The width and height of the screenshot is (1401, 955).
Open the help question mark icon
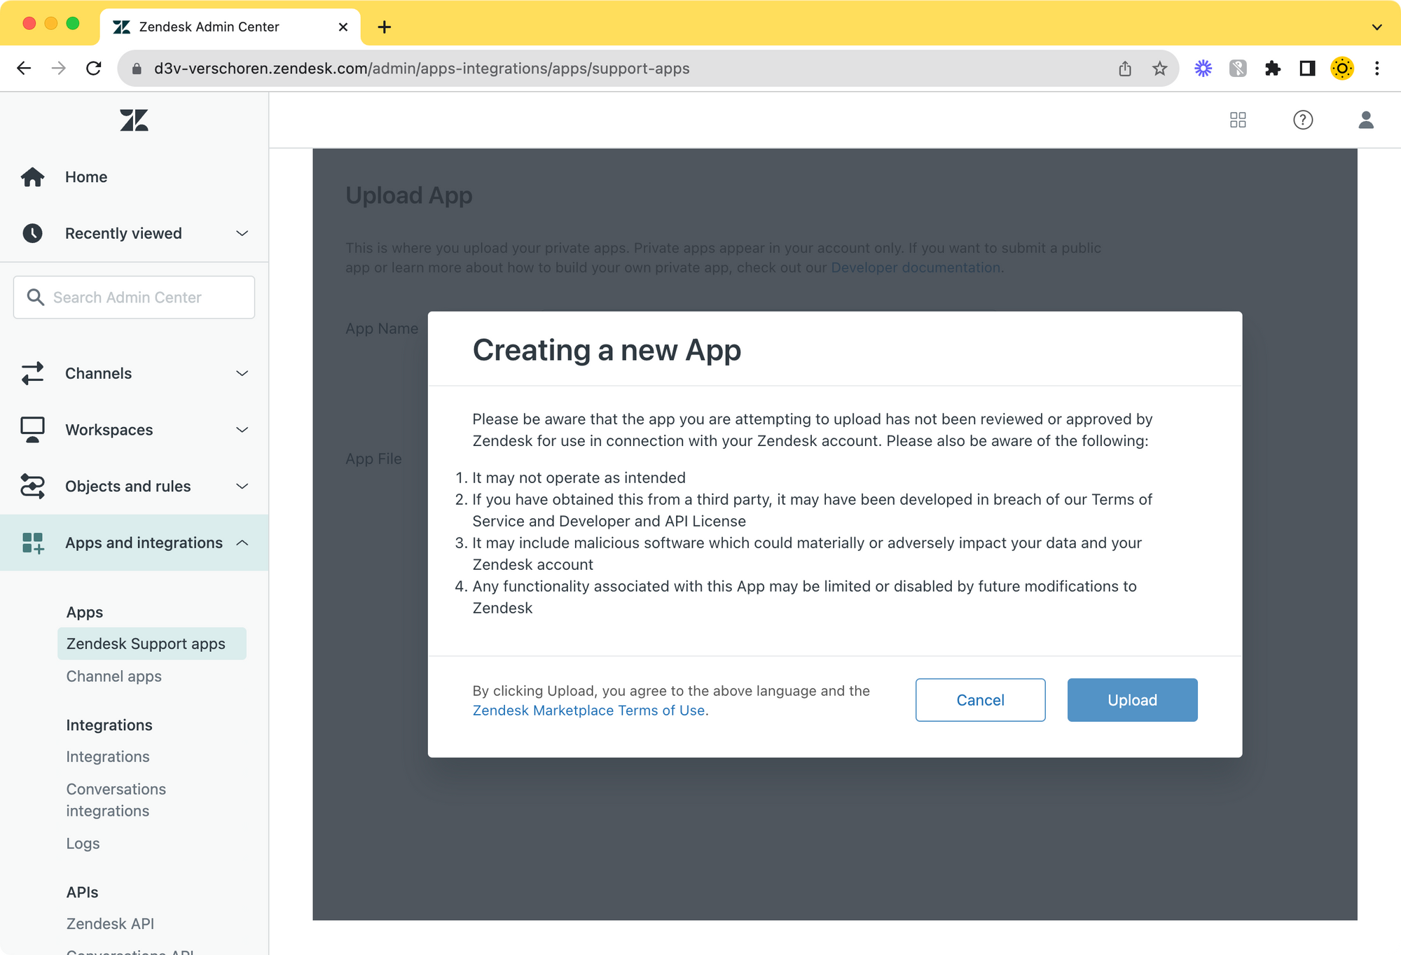coord(1302,120)
